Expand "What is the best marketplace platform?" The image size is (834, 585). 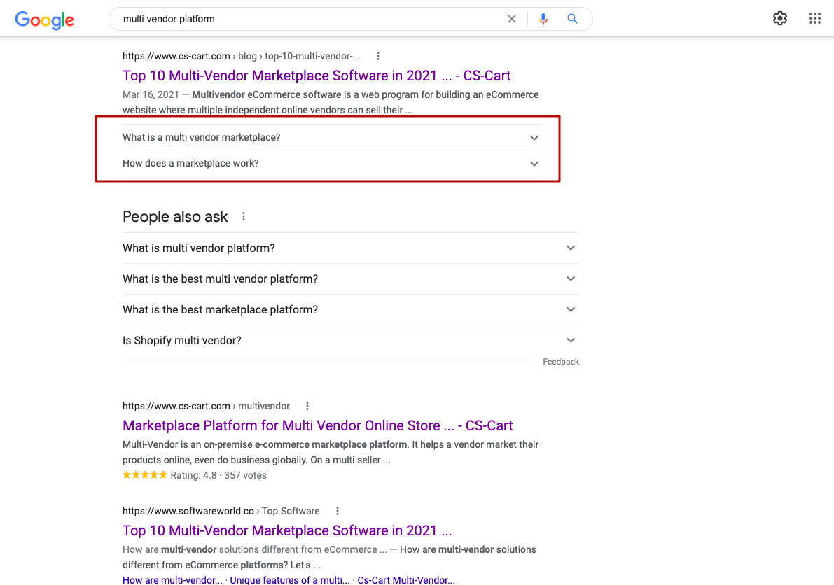click(x=571, y=310)
